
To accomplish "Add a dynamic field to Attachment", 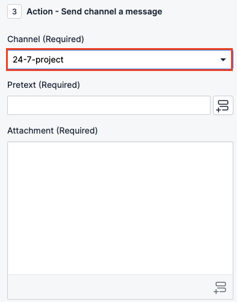I will tap(220, 288).
